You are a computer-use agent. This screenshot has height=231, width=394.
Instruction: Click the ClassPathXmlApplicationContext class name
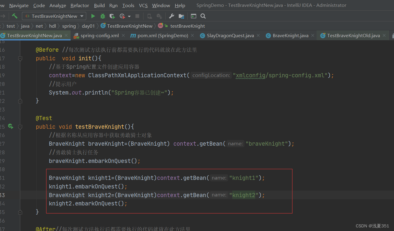click(x=137, y=75)
